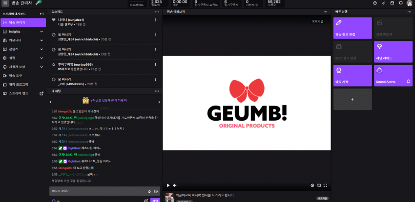Open 내 채팅 panel three-dot menu
Screen dimensions: 415x202
157,91
